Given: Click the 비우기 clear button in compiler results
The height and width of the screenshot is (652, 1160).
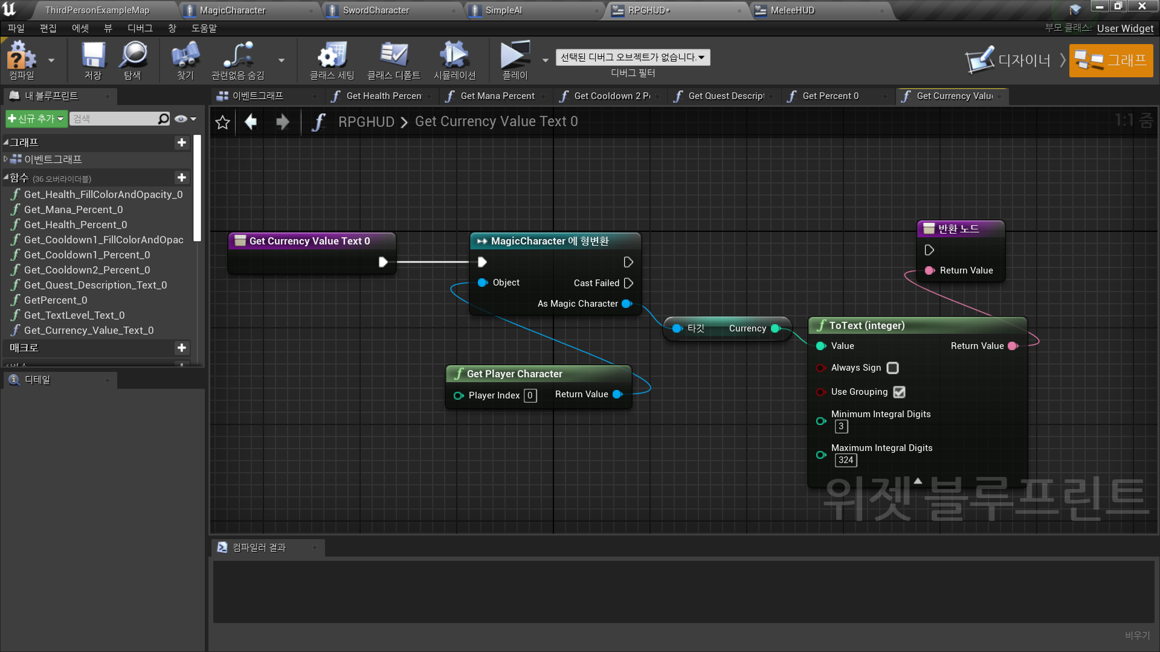Looking at the screenshot, I should (x=1137, y=635).
